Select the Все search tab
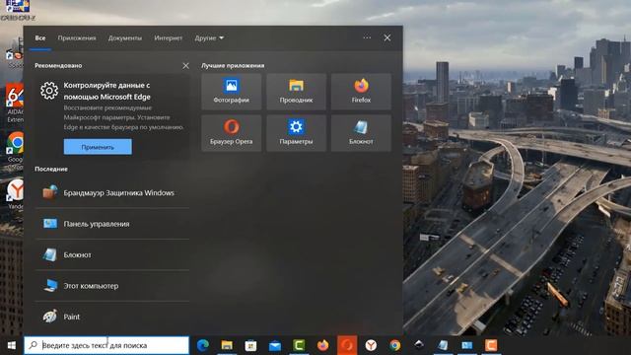 pyautogui.click(x=40, y=37)
